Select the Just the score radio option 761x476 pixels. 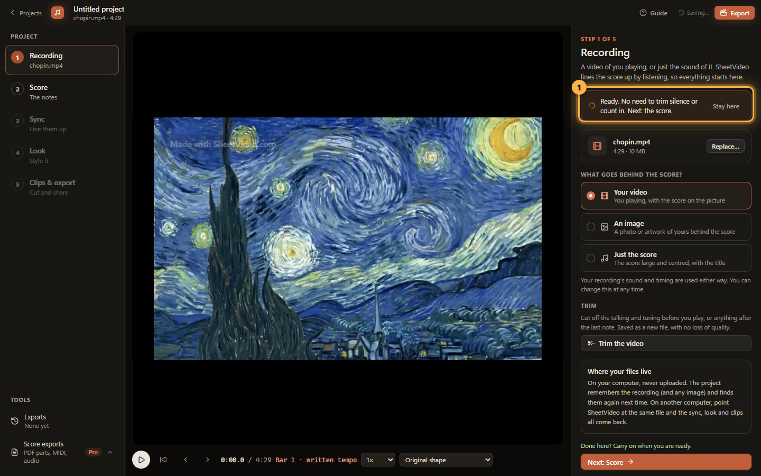coord(591,258)
